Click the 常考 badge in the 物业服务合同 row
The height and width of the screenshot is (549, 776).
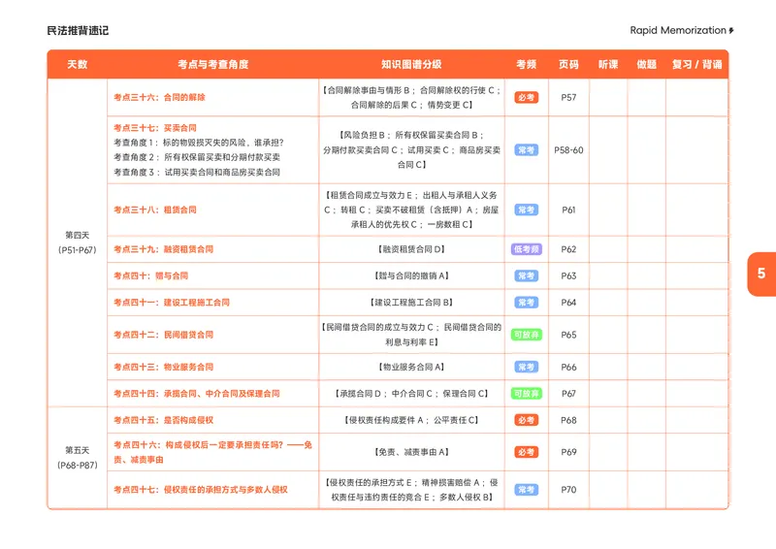pos(526,367)
